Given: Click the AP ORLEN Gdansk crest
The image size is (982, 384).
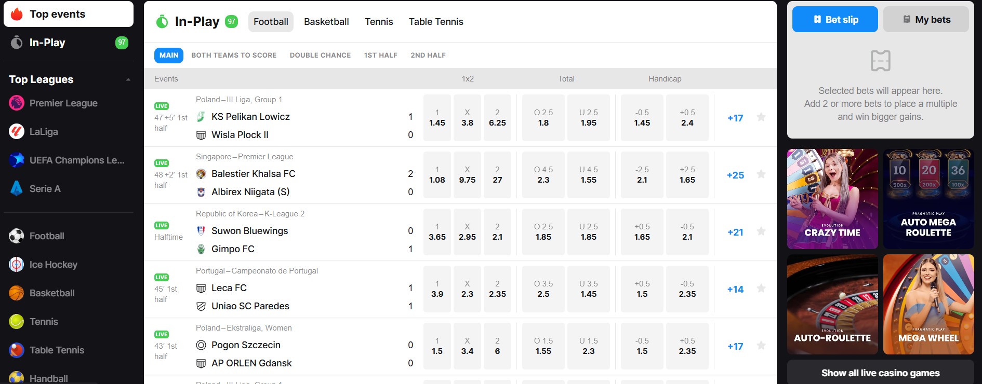Looking at the screenshot, I should coord(201,363).
